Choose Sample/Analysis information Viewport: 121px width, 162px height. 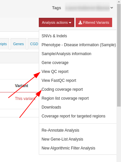click(x=66, y=54)
